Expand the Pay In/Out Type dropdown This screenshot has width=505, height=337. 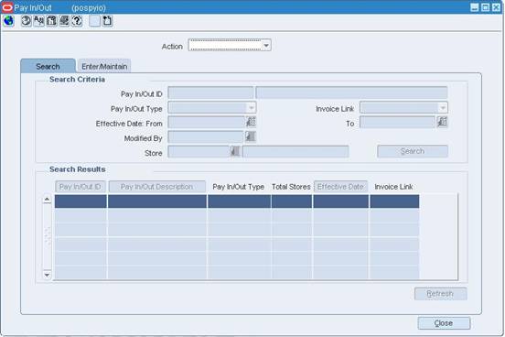tap(252, 107)
